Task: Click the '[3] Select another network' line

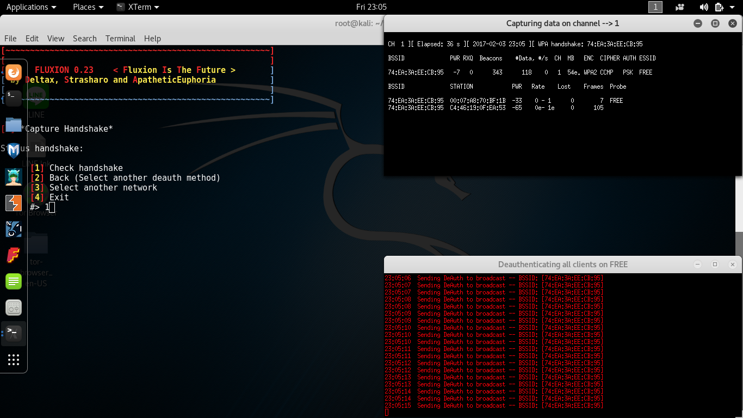Action: (x=94, y=188)
